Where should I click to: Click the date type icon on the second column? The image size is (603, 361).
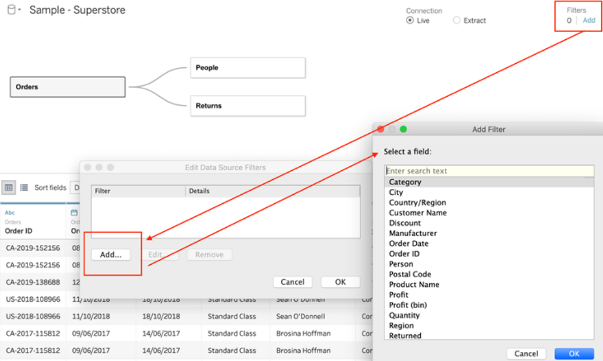coord(74,212)
